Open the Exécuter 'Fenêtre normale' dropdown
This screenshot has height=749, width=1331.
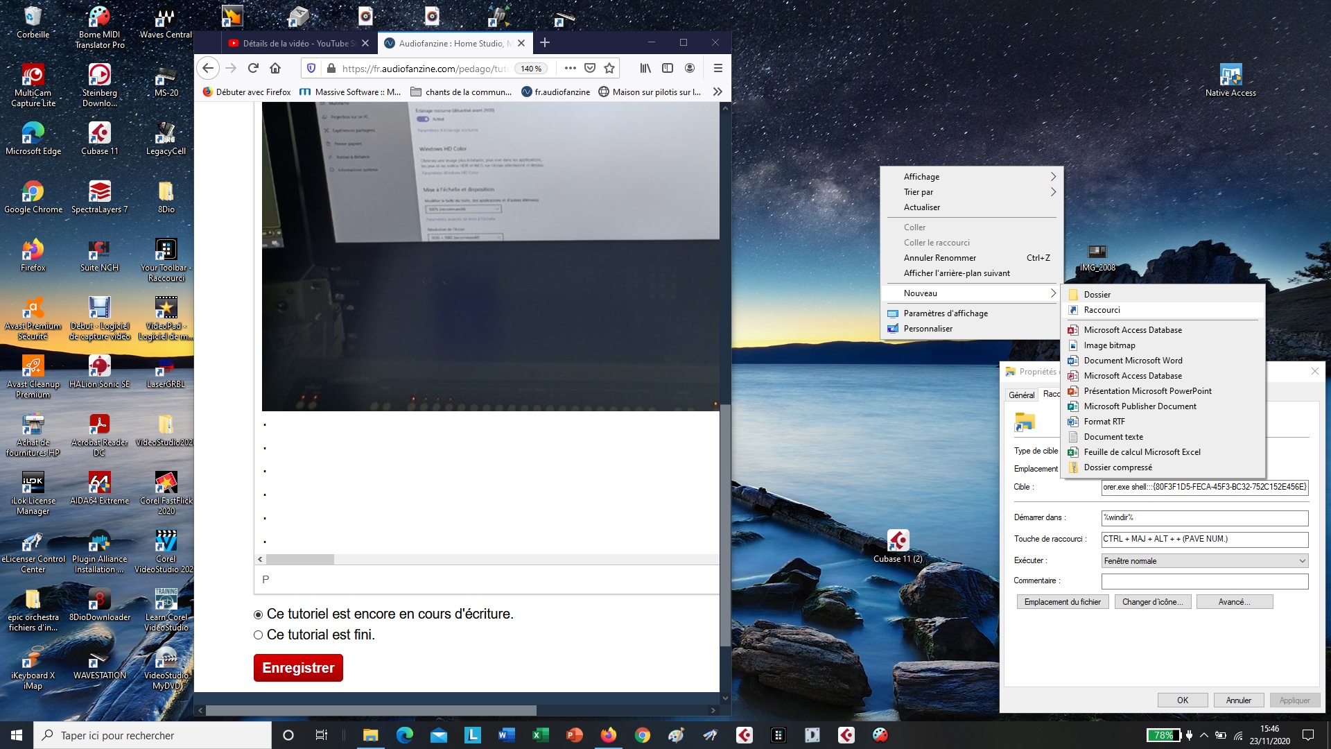click(1204, 561)
